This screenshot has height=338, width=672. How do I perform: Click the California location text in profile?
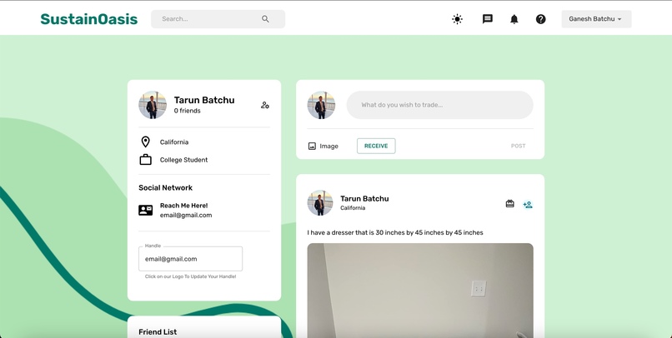[174, 142]
